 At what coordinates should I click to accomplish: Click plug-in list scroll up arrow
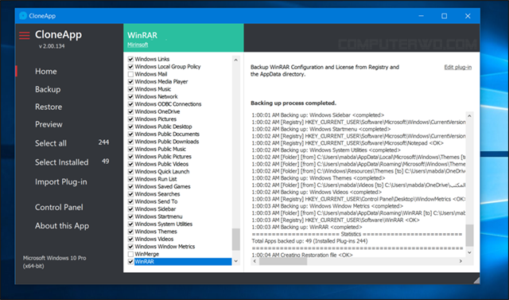tap(236, 60)
